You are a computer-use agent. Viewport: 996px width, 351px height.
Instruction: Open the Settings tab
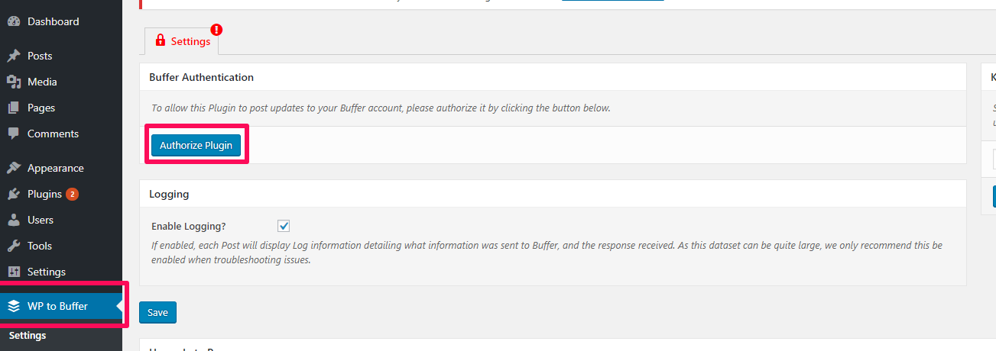tap(181, 41)
